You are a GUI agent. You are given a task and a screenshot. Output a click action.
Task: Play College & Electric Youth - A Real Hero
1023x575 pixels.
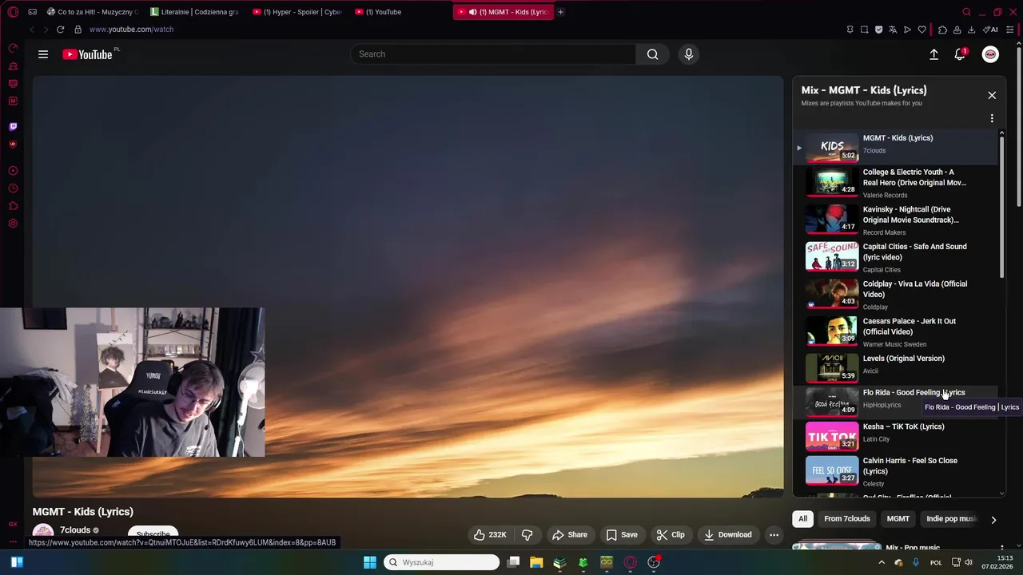click(x=895, y=183)
